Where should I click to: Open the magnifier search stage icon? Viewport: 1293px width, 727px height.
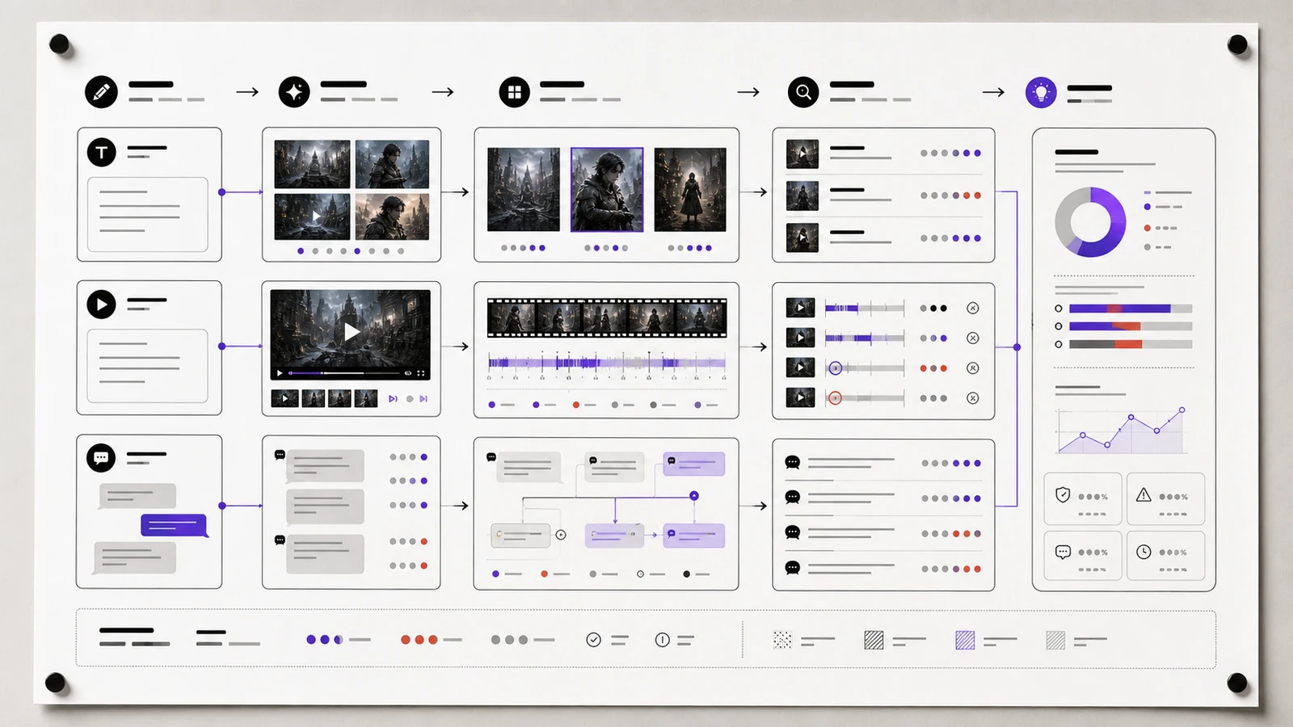tap(803, 92)
